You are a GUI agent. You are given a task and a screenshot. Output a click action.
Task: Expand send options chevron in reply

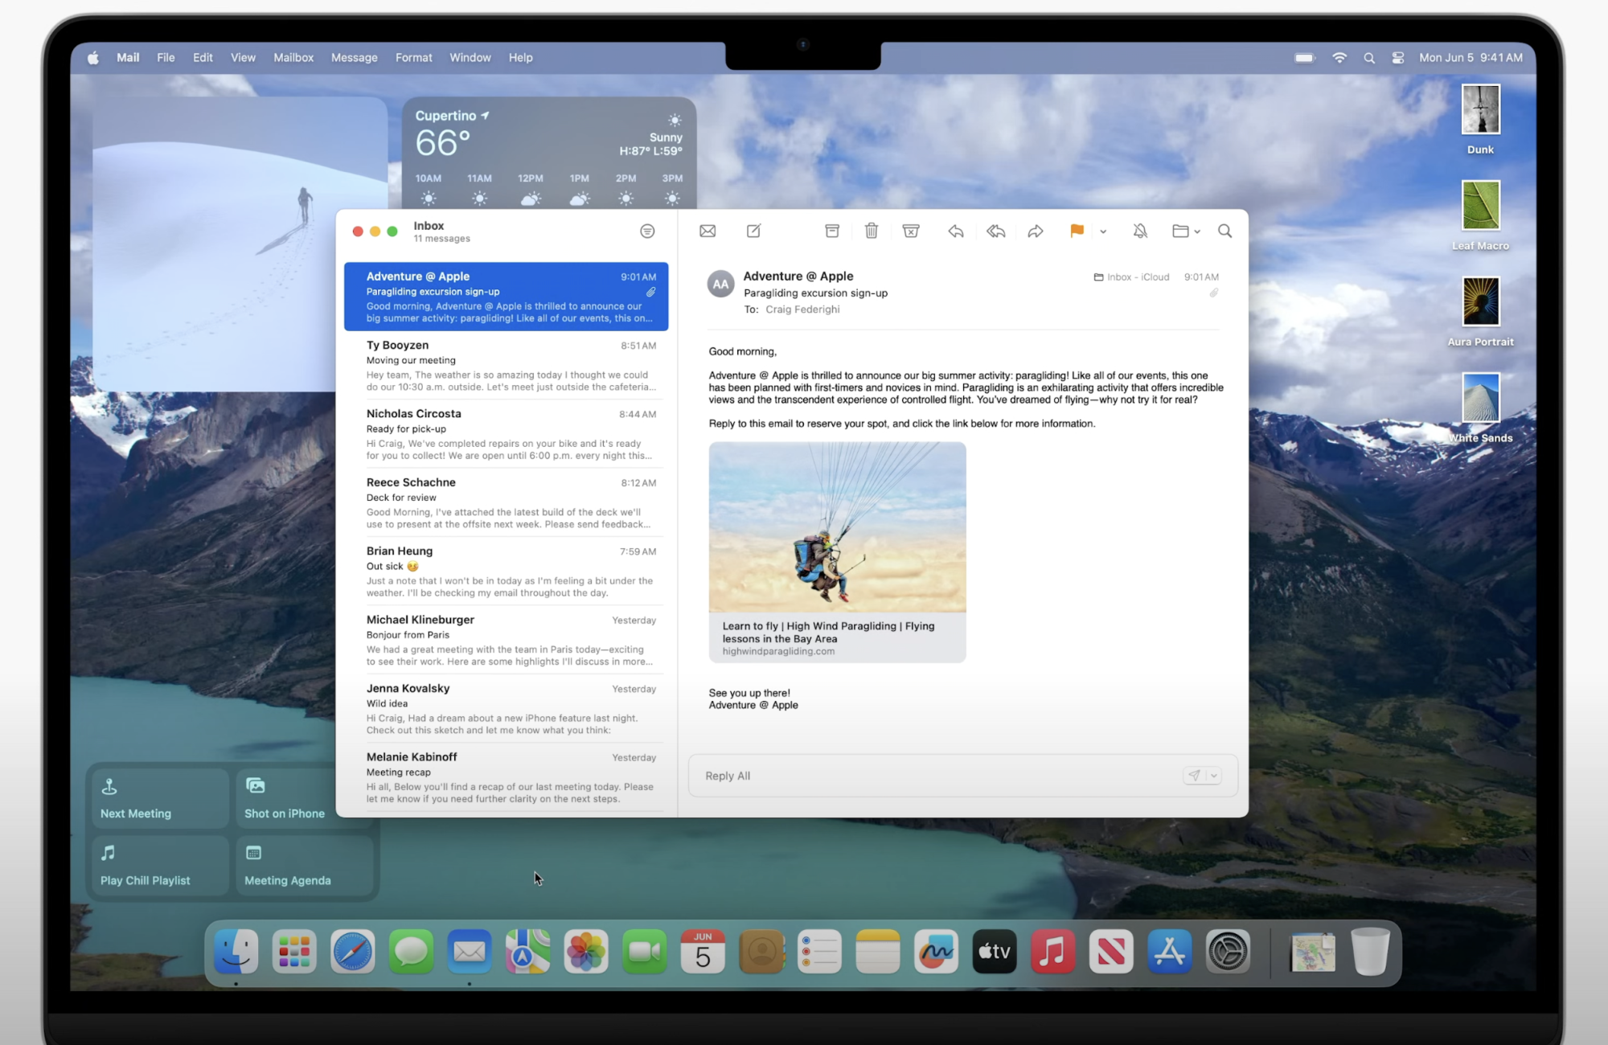pos(1214,776)
